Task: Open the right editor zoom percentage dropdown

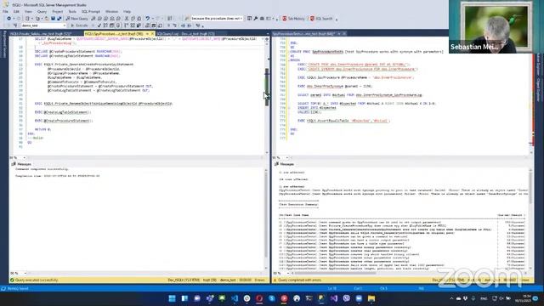Action: tap(280, 158)
